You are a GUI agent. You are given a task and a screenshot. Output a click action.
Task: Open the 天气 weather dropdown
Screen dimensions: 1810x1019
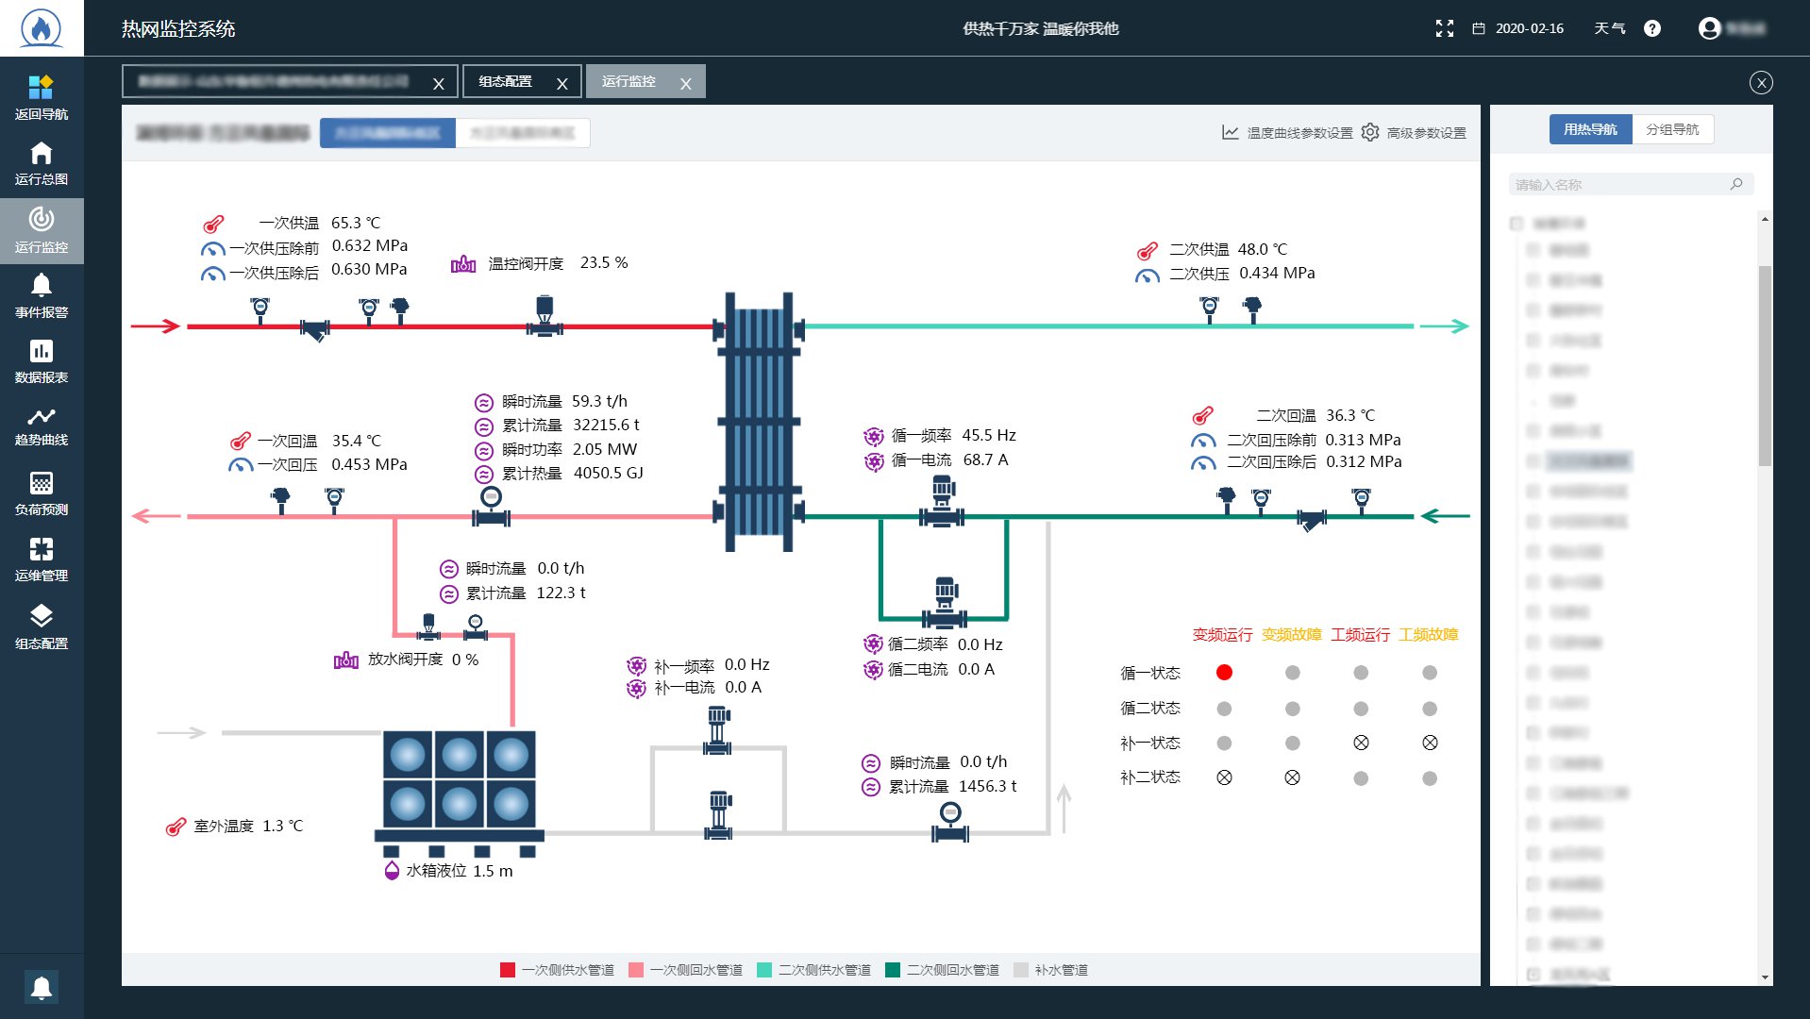pyautogui.click(x=1609, y=28)
